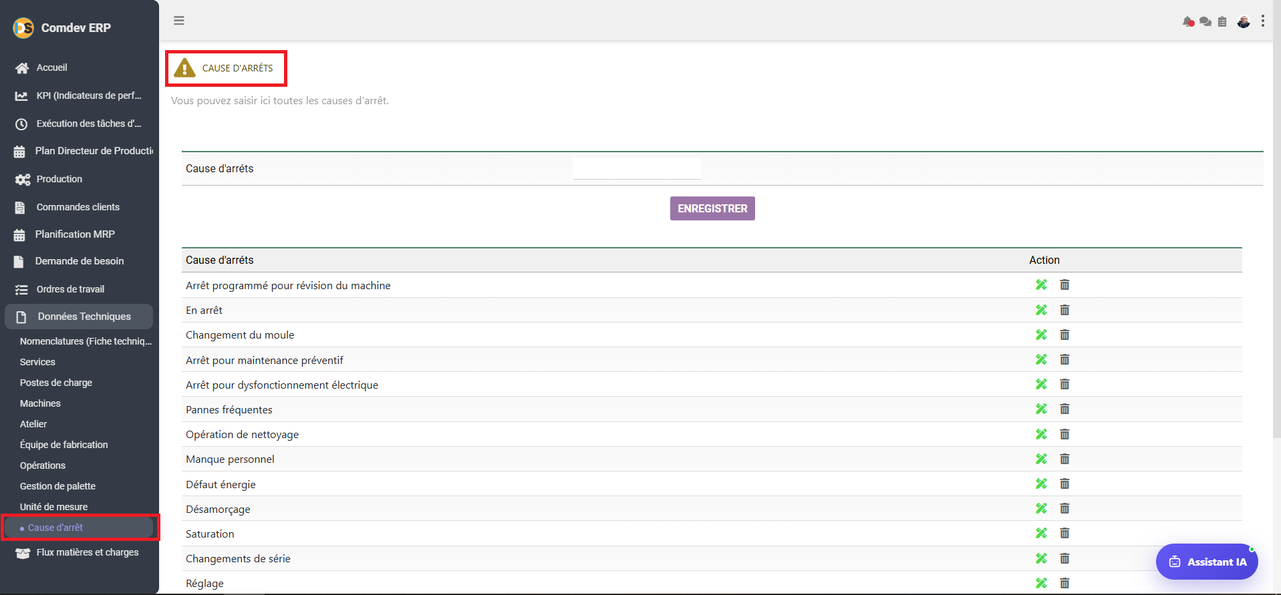
Task: Click the ENREGISTRER button
Action: pos(712,208)
